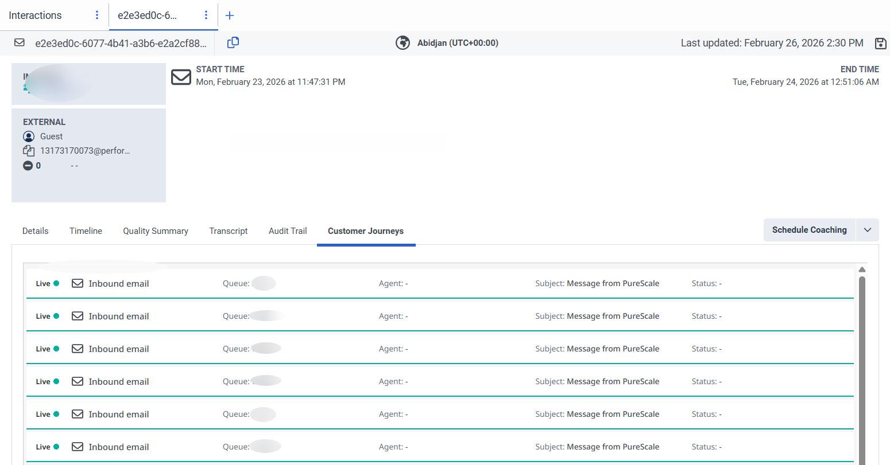Click the inbound email icon in the first journey row
The image size is (890, 465).
coord(77,283)
